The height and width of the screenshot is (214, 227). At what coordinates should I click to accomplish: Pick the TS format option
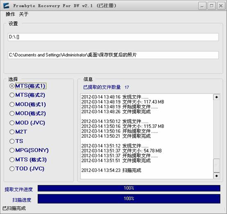pyautogui.click(x=16, y=141)
